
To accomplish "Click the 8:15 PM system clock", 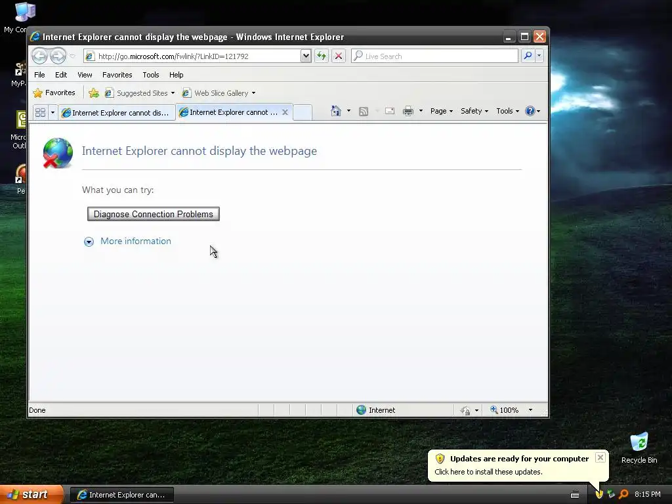I will click(648, 494).
